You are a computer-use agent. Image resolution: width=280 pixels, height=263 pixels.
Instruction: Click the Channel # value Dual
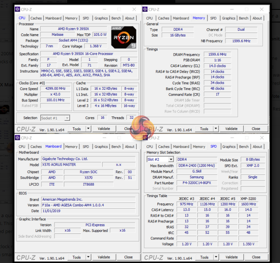241,29
